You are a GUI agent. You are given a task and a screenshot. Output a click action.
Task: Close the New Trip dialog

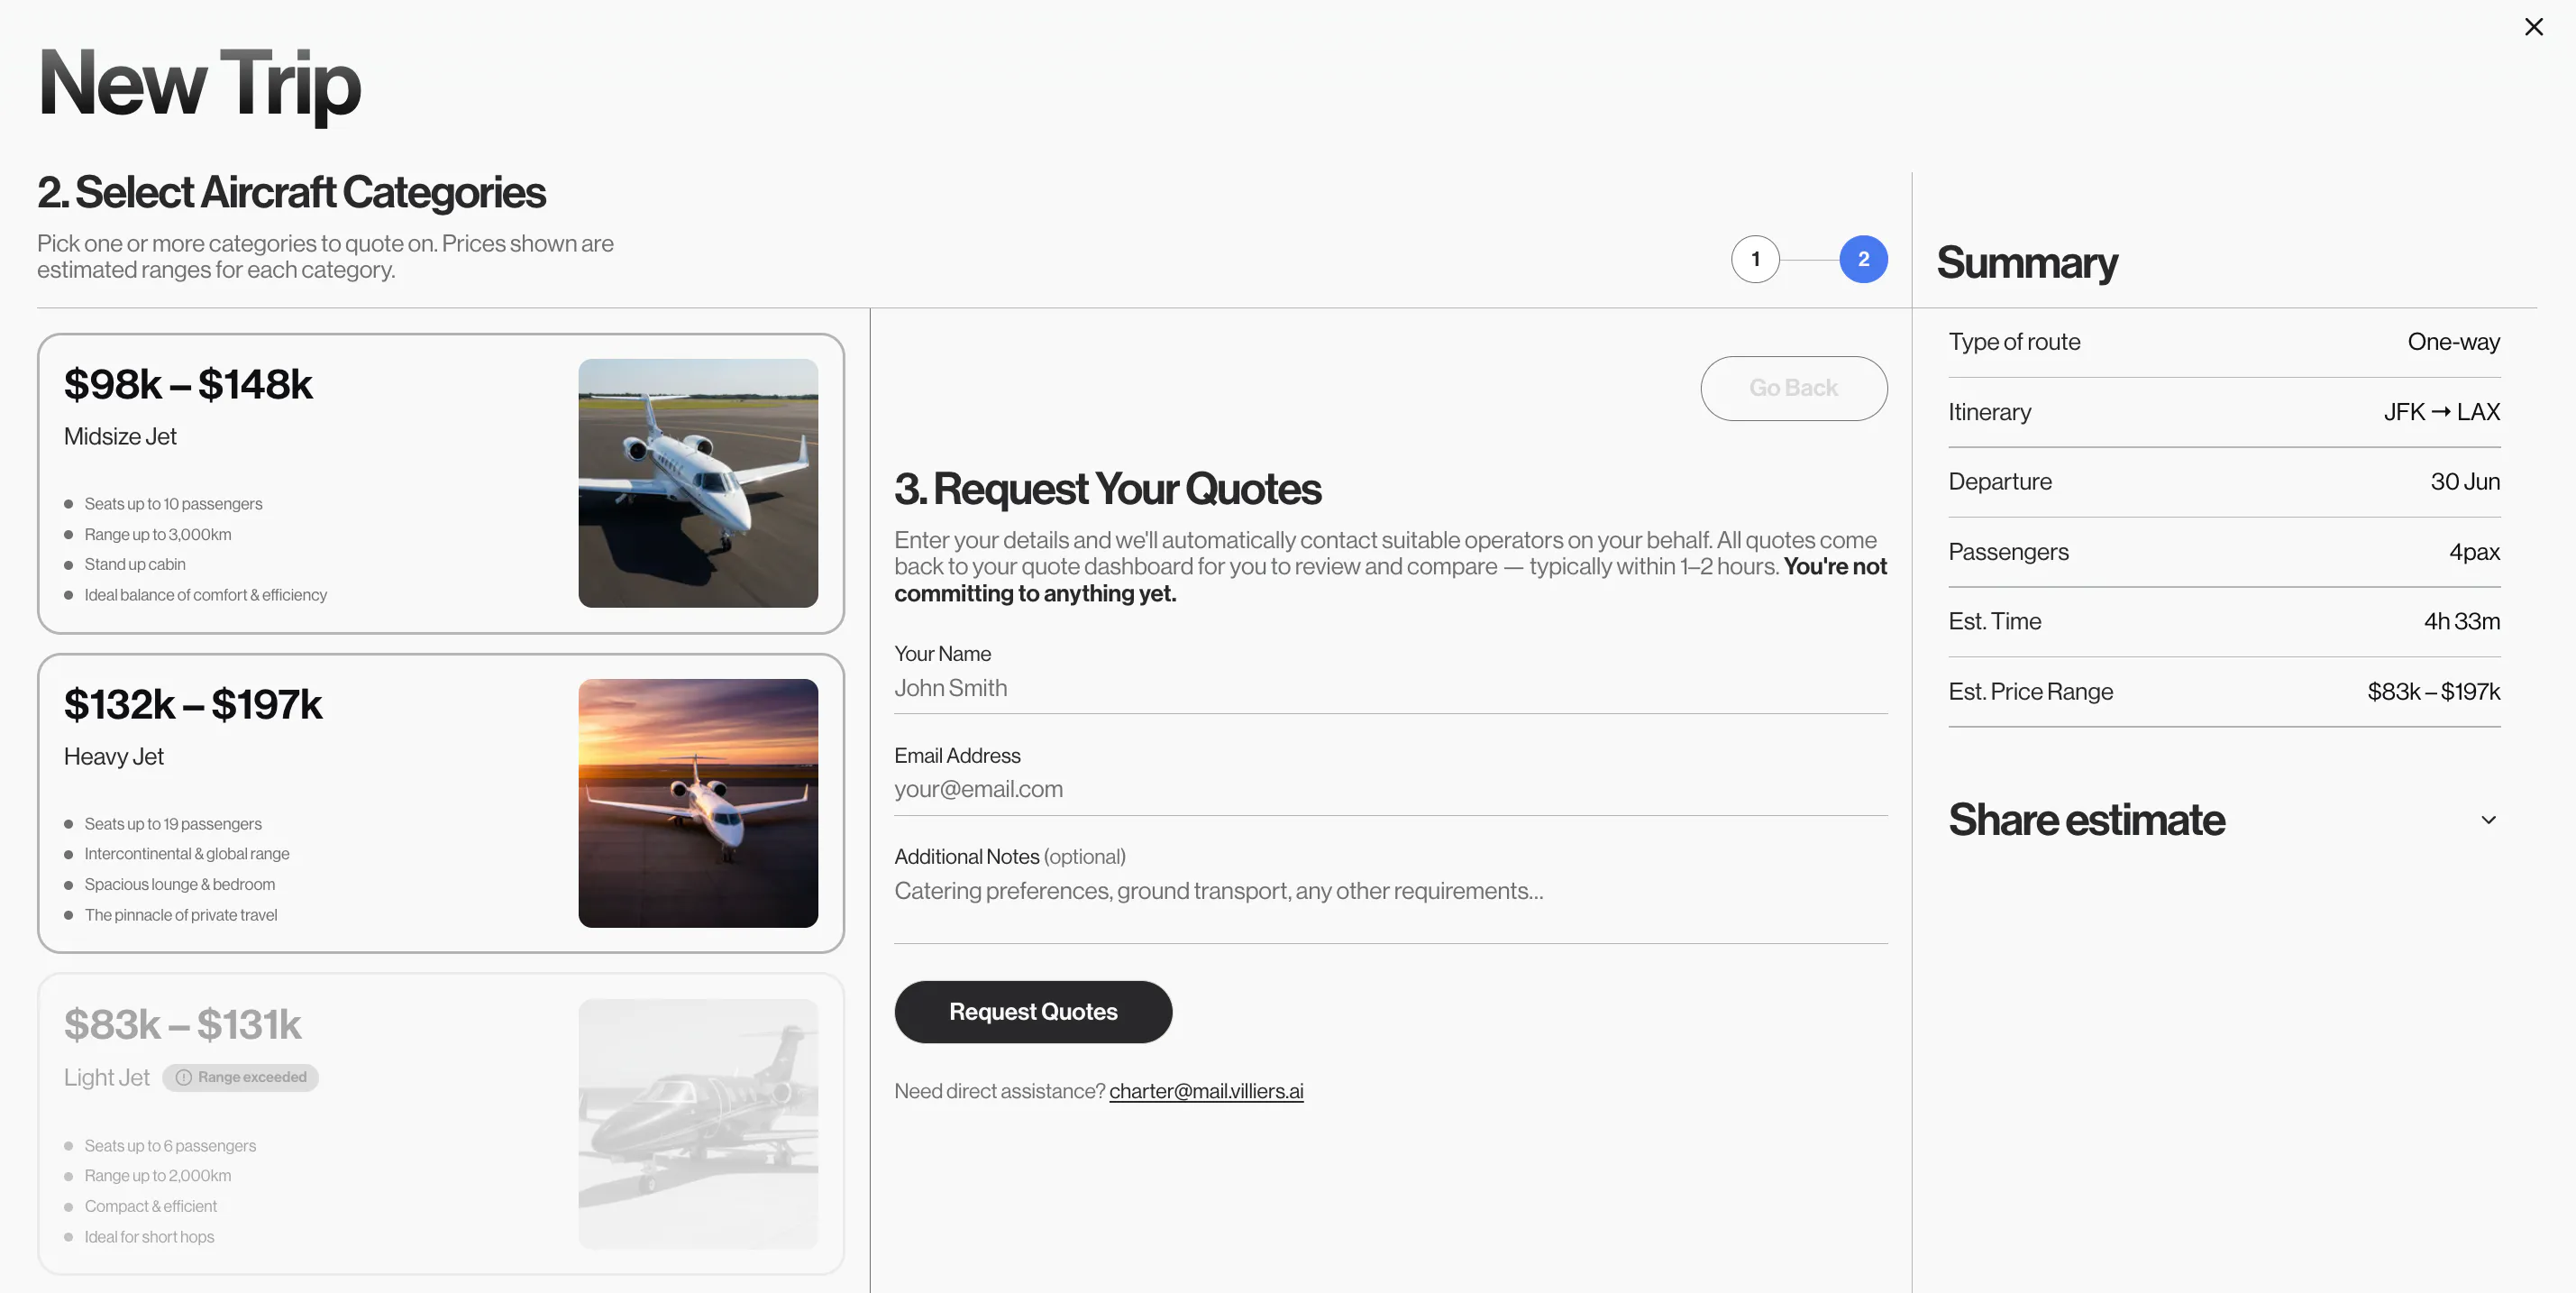[2533, 27]
